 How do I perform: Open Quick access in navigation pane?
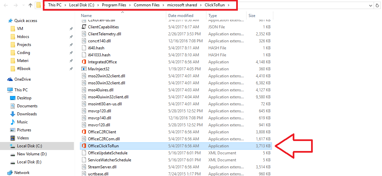(25, 21)
